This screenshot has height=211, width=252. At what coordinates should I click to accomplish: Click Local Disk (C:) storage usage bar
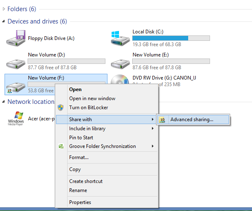tap(171, 38)
